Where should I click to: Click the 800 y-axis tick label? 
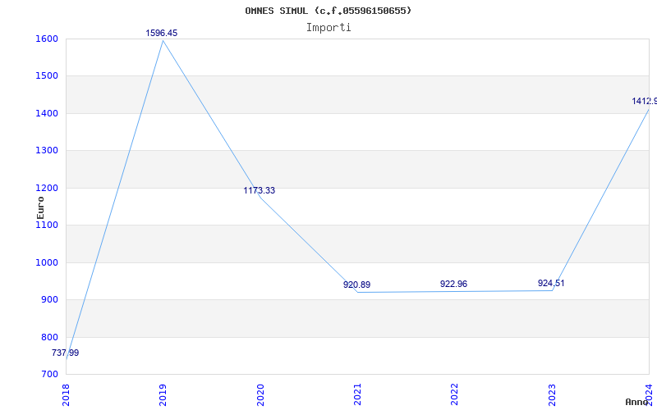click(x=49, y=337)
